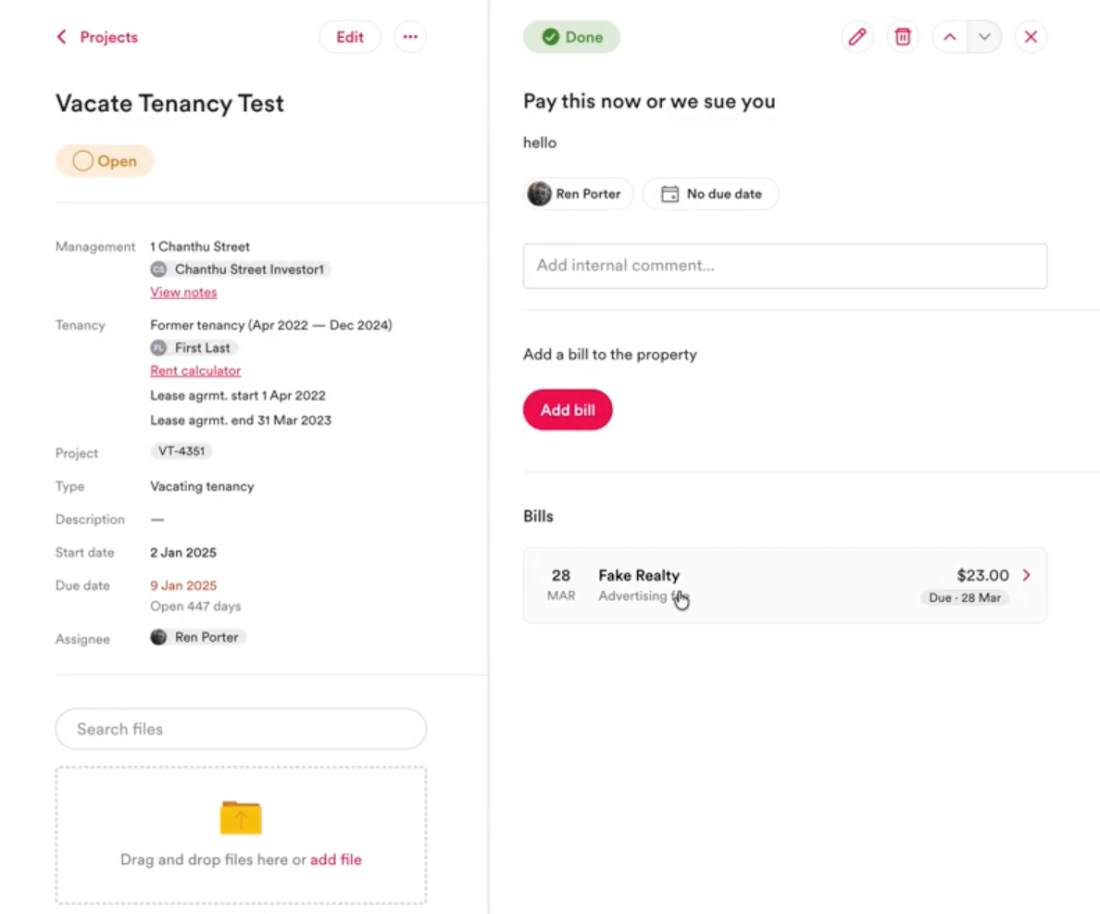Open First Last tenant chip
This screenshot has height=914, width=1100.
point(194,348)
